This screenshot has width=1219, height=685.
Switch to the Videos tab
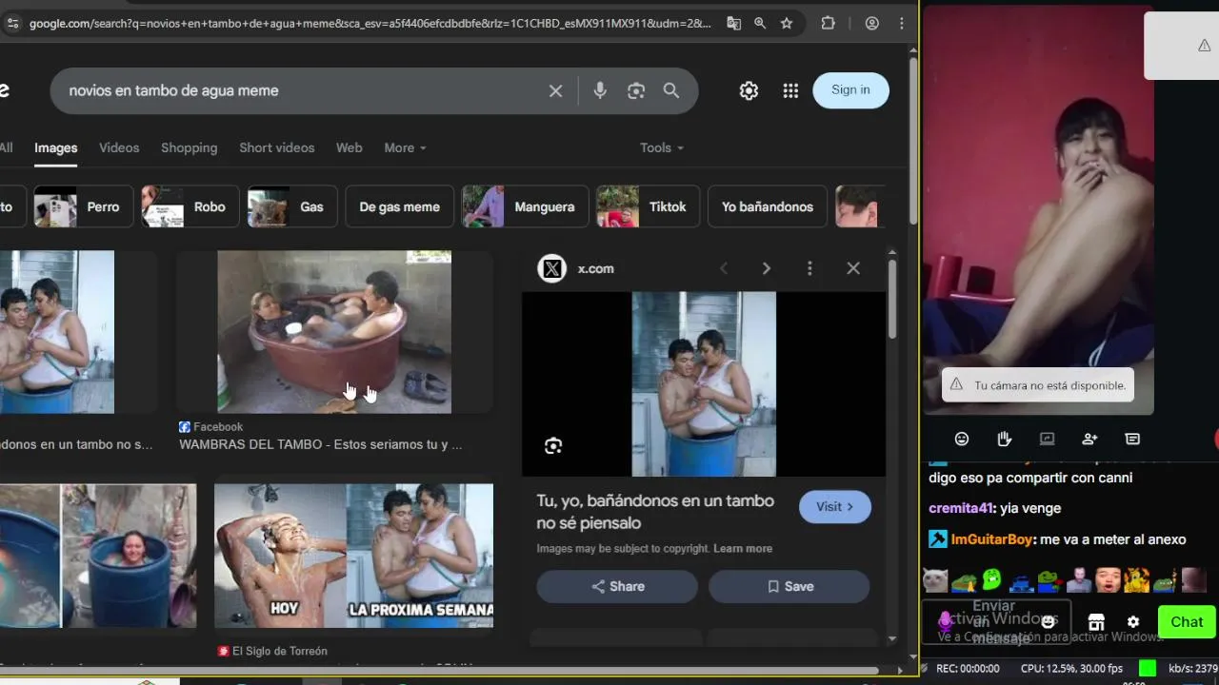coord(119,147)
